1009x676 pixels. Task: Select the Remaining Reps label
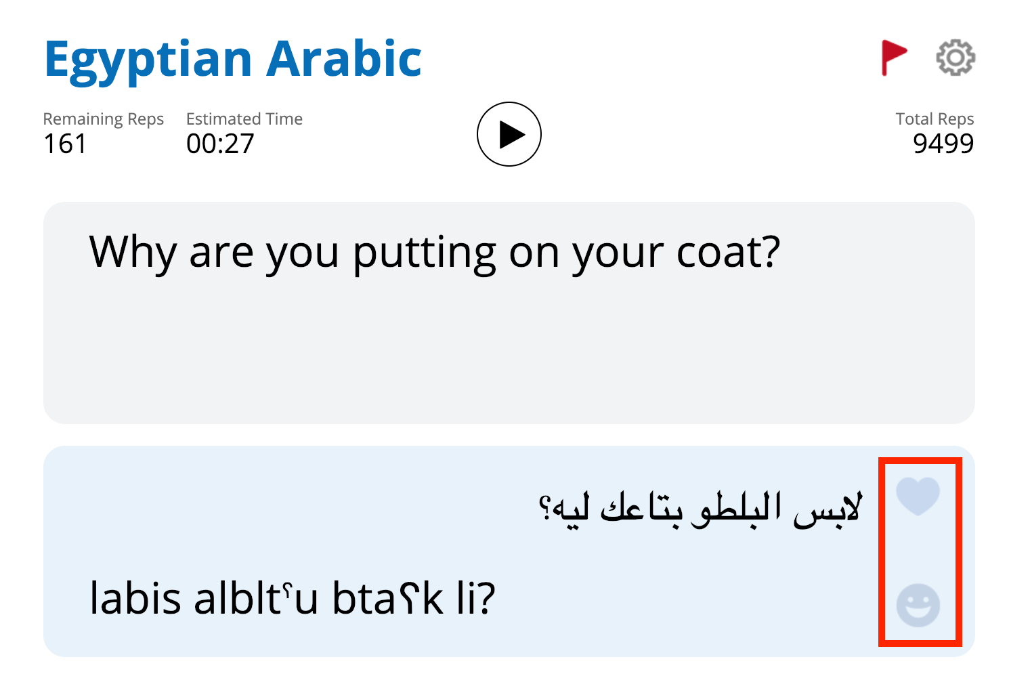click(x=104, y=119)
